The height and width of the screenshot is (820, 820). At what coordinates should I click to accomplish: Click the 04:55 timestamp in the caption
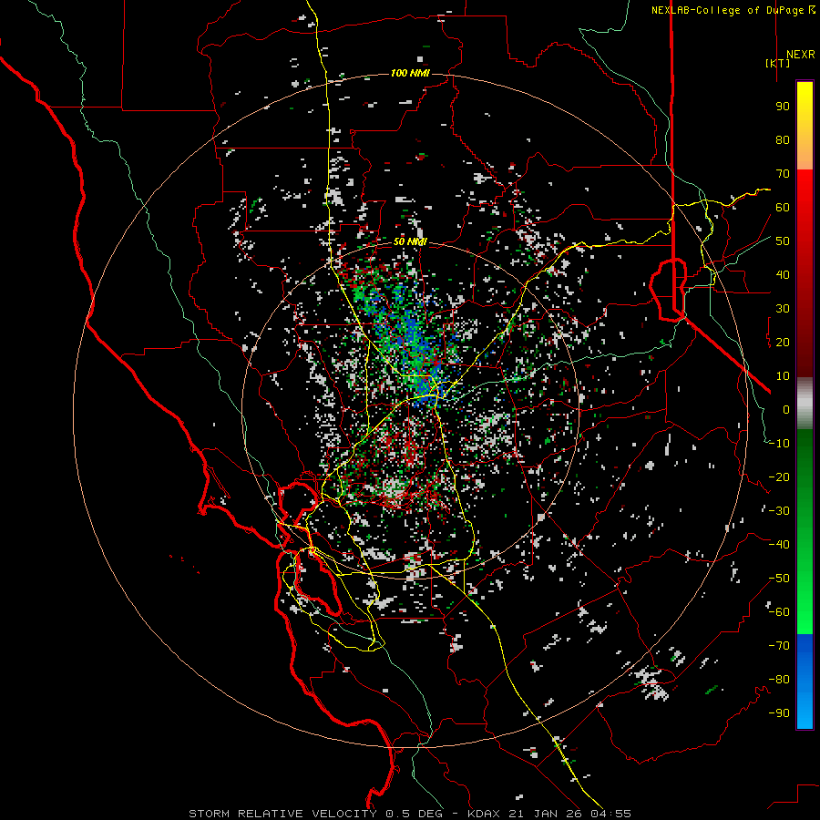(609, 814)
